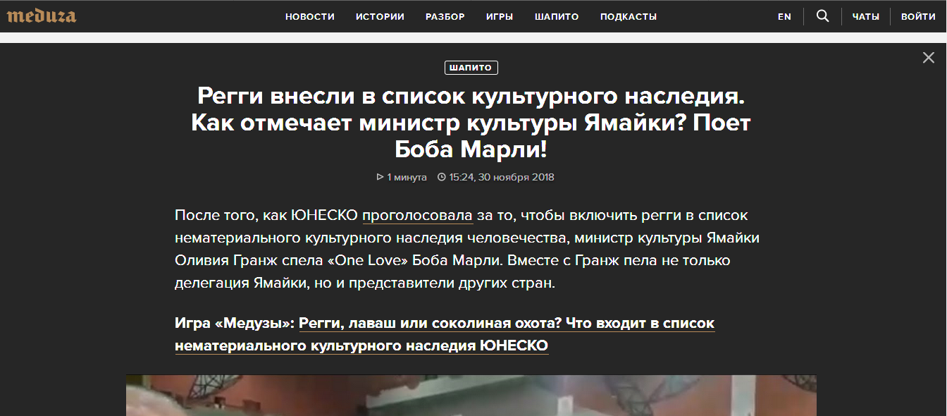Follow the проголосовала link in the article
Screen dimensions: 947x416
[417, 216]
